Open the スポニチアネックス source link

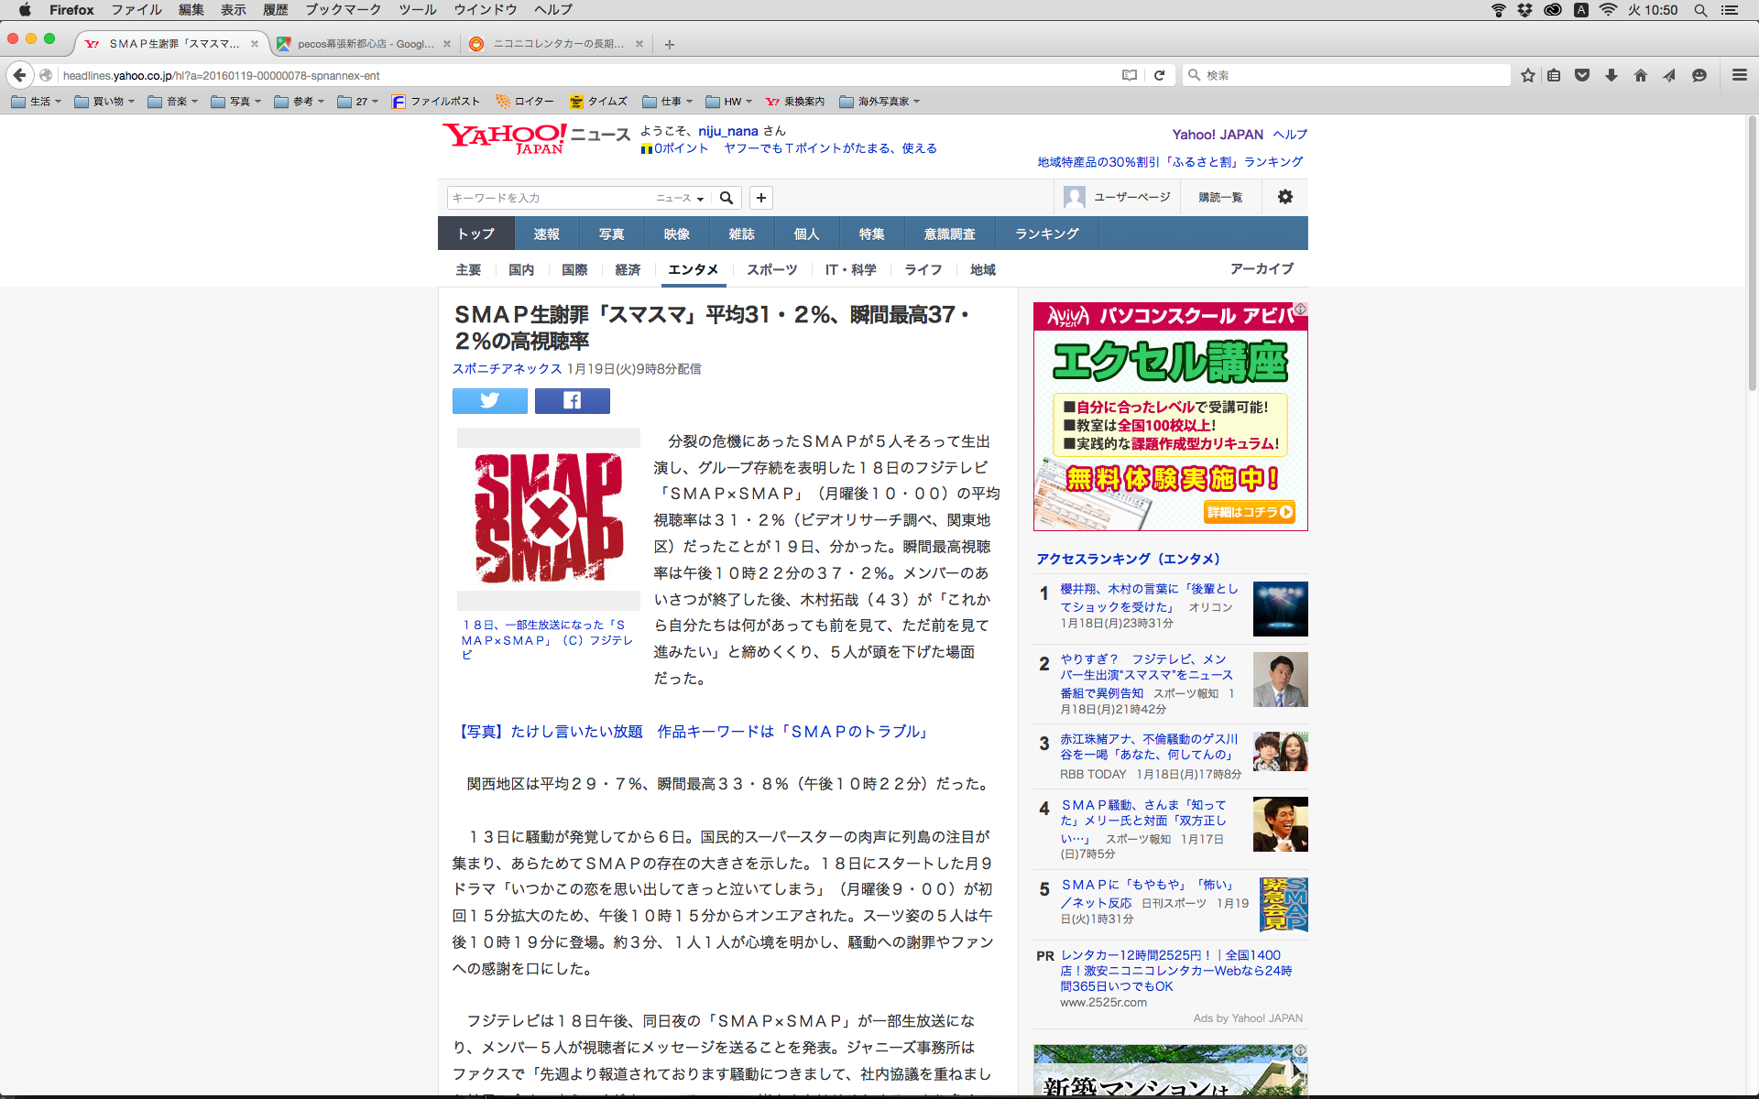pyautogui.click(x=507, y=368)
